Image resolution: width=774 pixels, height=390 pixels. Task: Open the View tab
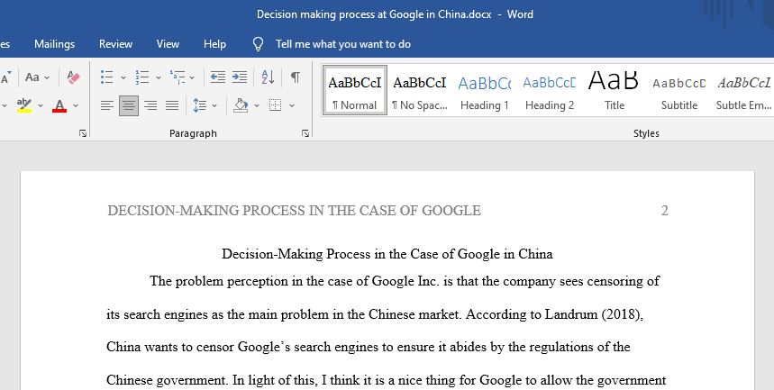coord(168,44)
